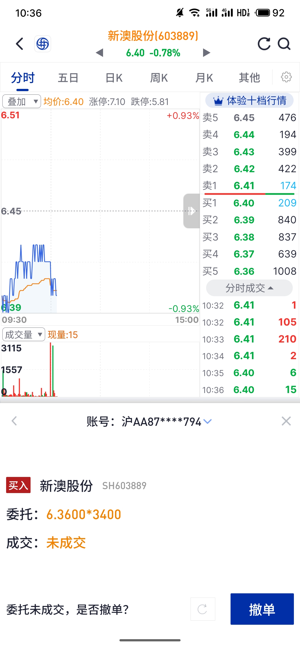
Task: Tap the 涨停:7.10 limit-up label
Action: (107, 102)
